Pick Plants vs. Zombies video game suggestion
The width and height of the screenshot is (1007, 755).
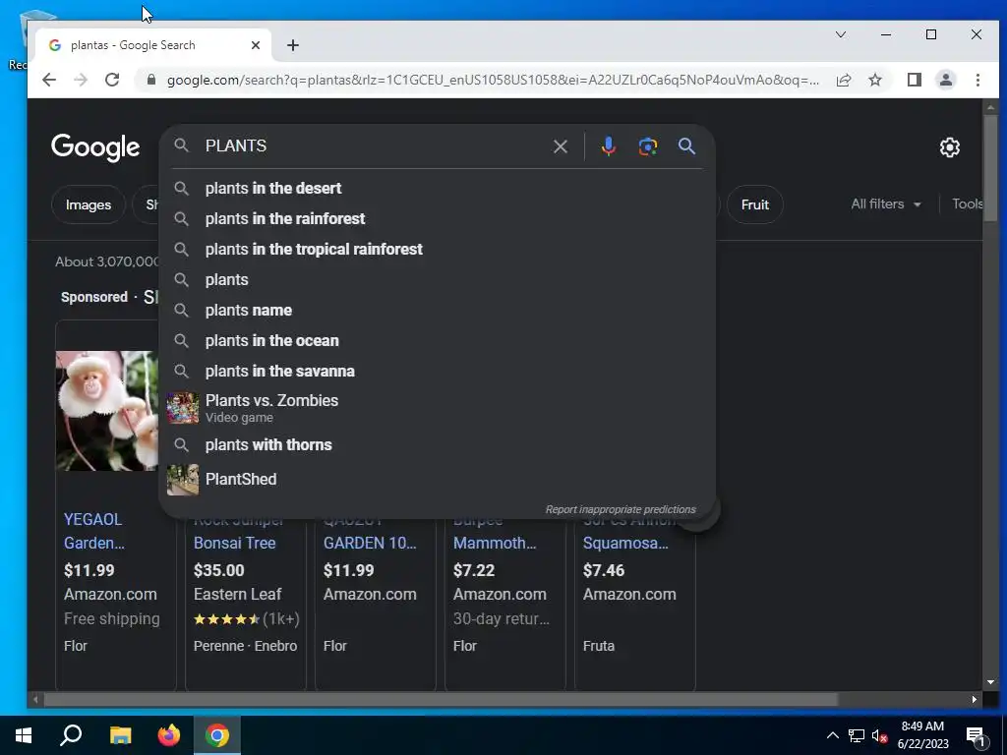point(438,408)
